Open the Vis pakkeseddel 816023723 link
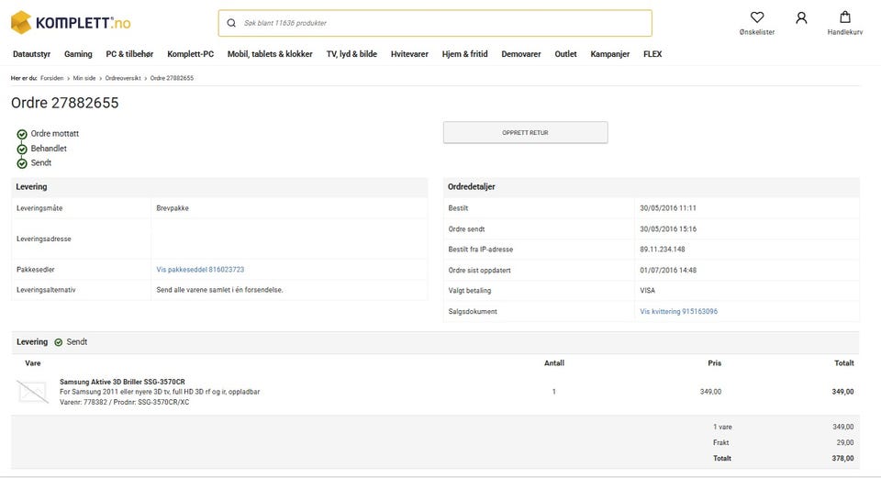Viewport: 881px width, 478px height. 200,270
